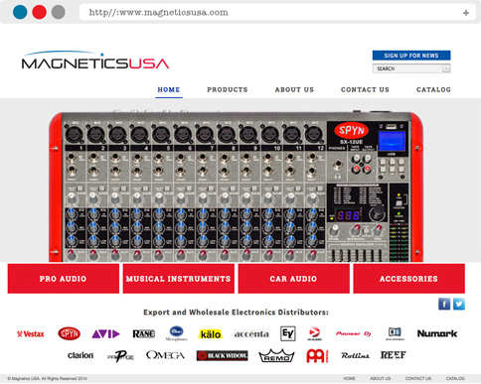Open the Catalog navigation tab
The image size is (481, 384).
[433, 89]
